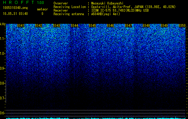Click the 0346 time marker

[110, 26]
